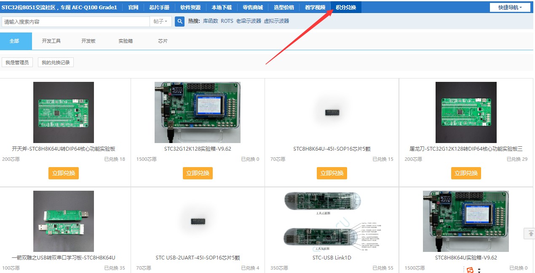Click the hot search link 虚拟示波器
Image resolution: width=535 pixels, height=273 pixels.
tap(276, 21)
